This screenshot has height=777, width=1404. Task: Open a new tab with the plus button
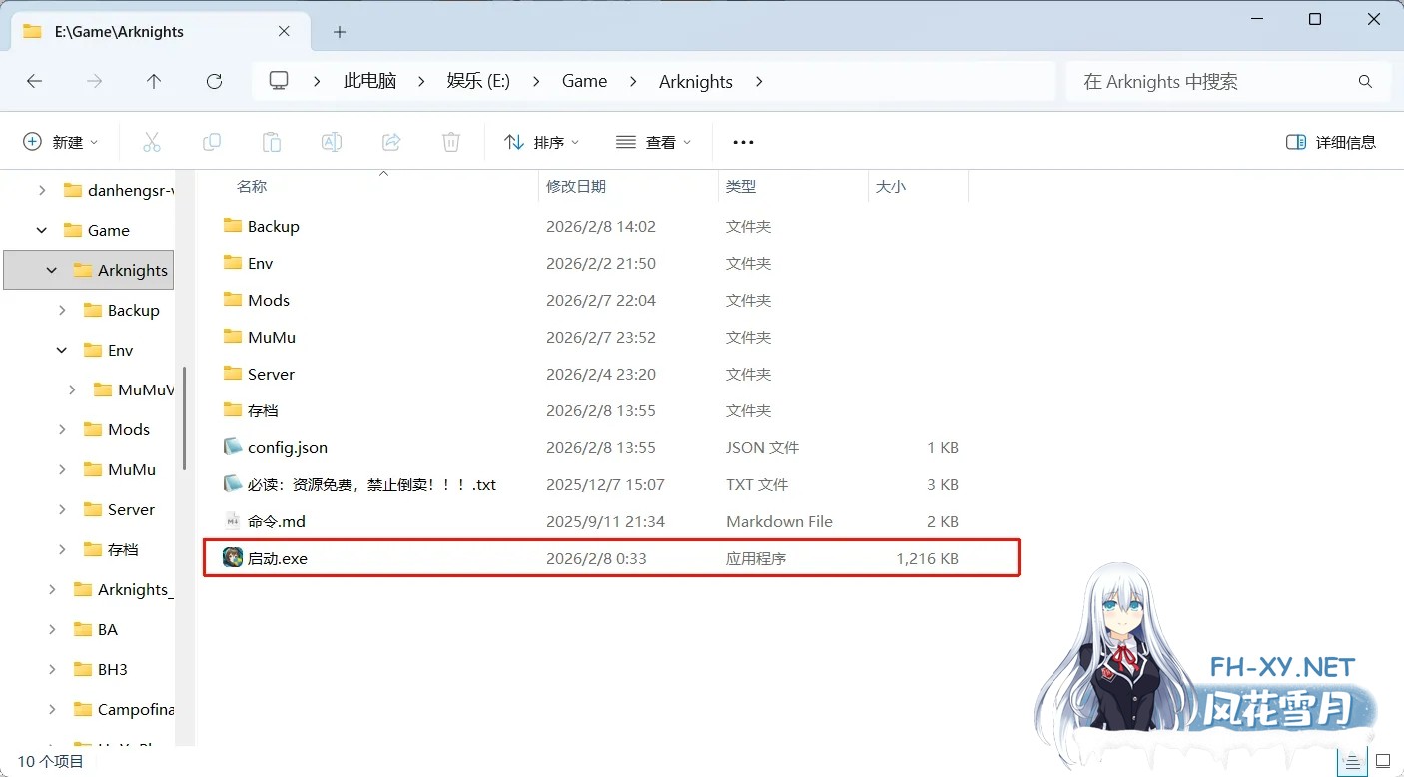(x=339, y=31)
